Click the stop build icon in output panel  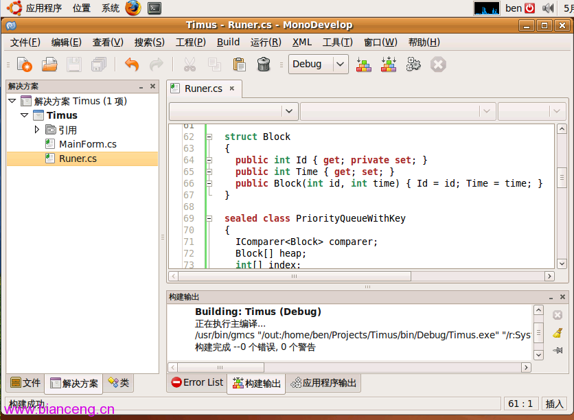coord(558,315)
